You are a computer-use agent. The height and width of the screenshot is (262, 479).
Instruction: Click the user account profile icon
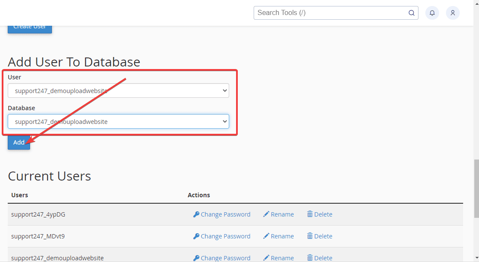point(452,13)
